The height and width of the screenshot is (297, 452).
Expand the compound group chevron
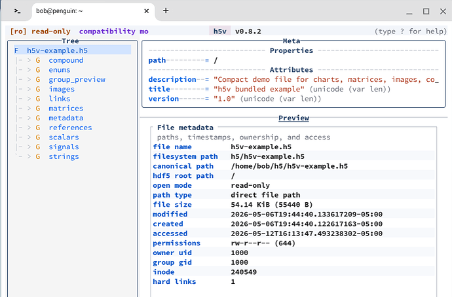[x=29, y=60]
